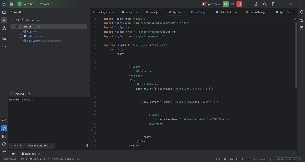Open the Problems tool window
This screenshot has height=162, width=305.
4,144
